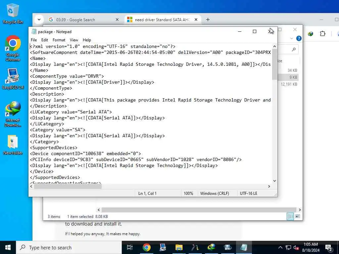Image resolution: width=339 pixels, height=254 pixels.
Task: Open Chrome extensions puzzle icon
Action: point(322,34)
